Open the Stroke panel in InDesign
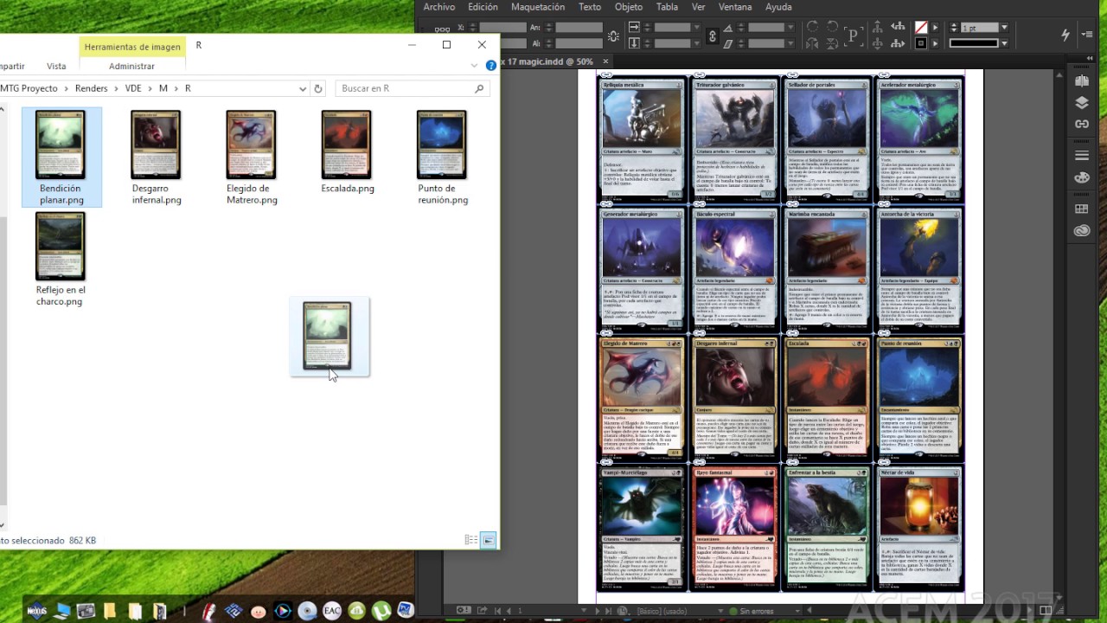 coord(1082,156)
